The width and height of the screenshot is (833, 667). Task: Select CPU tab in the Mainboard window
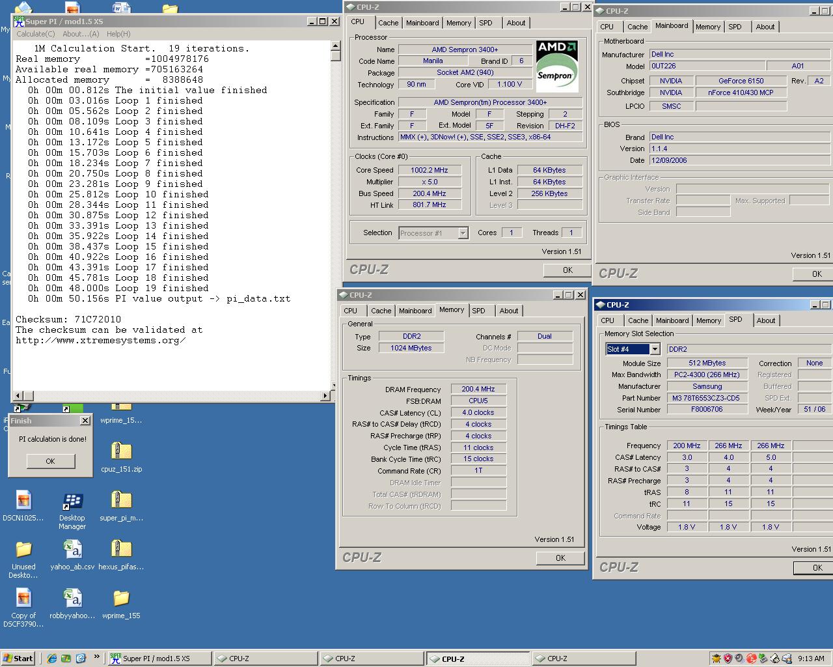click(x=607, y=27)
